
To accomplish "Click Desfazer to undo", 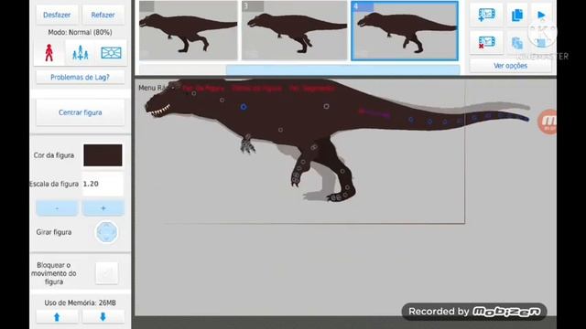I will (57, 15).
